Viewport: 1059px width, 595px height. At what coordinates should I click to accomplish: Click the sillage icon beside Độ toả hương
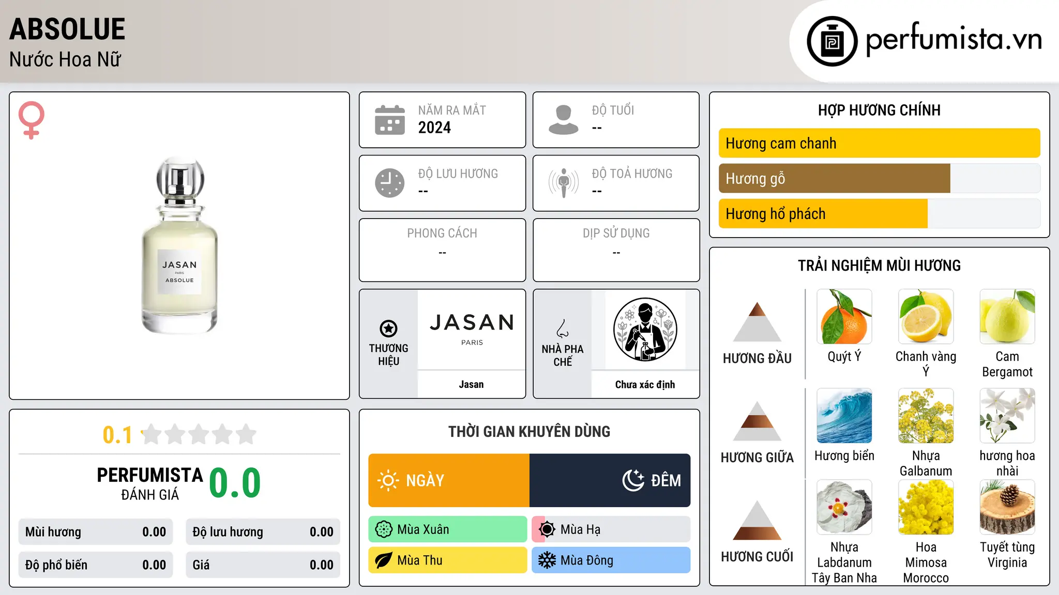(564, 183)
